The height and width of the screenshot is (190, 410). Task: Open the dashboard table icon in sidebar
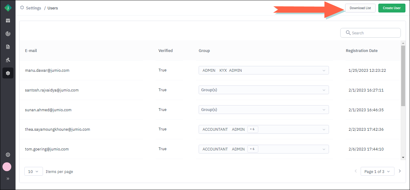coord(8,21)
